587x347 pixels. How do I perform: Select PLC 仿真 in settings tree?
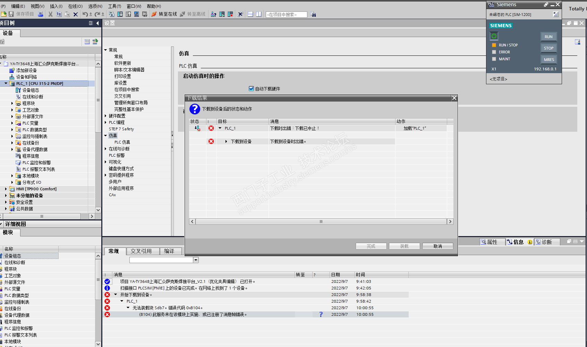click(x=122, y=142)
